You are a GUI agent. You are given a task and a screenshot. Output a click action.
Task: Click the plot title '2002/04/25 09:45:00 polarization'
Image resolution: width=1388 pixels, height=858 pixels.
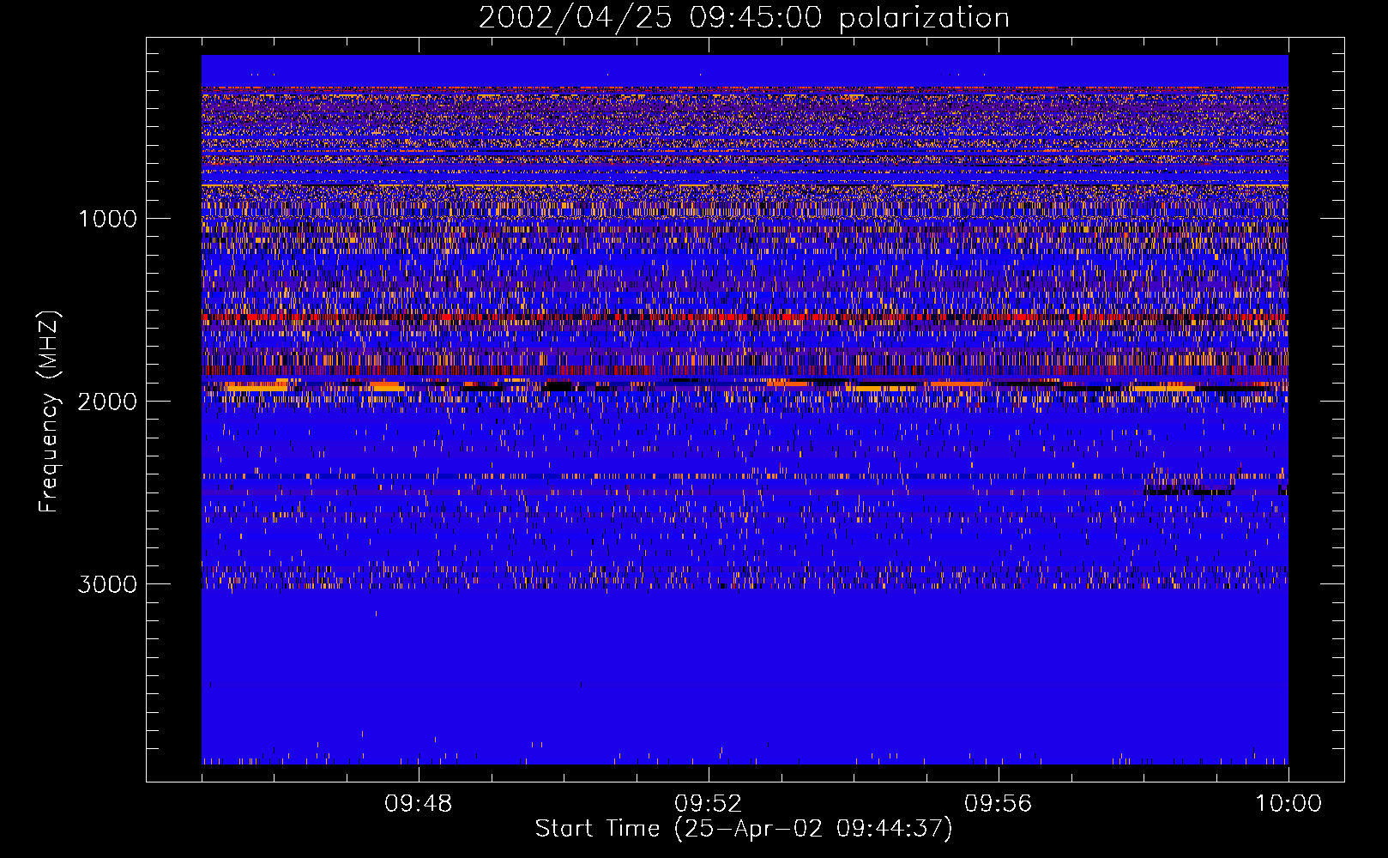(744, 18)
